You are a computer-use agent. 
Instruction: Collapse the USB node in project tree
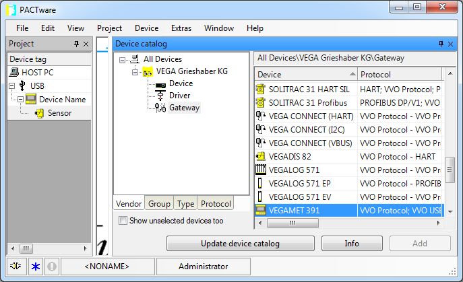(x=12, y=86)
